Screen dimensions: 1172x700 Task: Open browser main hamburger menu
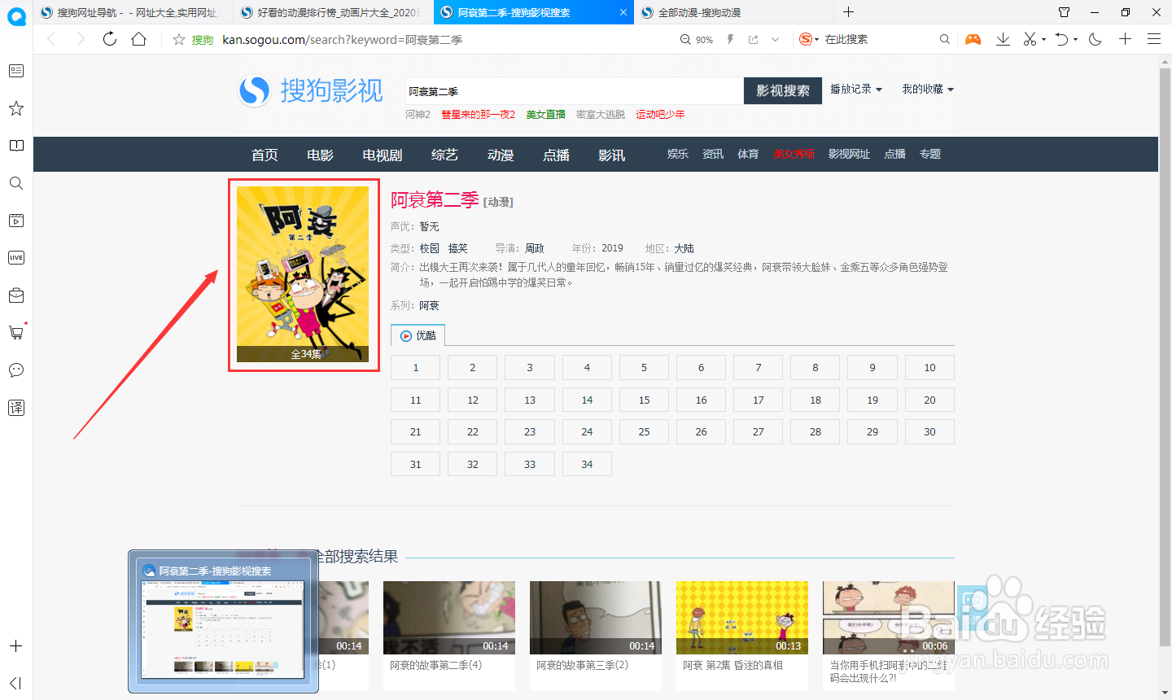pos(1154,39)
